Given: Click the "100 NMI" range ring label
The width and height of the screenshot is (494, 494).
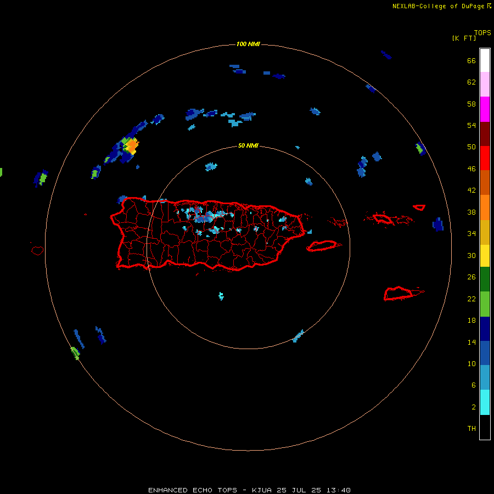Looking at the screenshot, I should [x=248, y=44].
